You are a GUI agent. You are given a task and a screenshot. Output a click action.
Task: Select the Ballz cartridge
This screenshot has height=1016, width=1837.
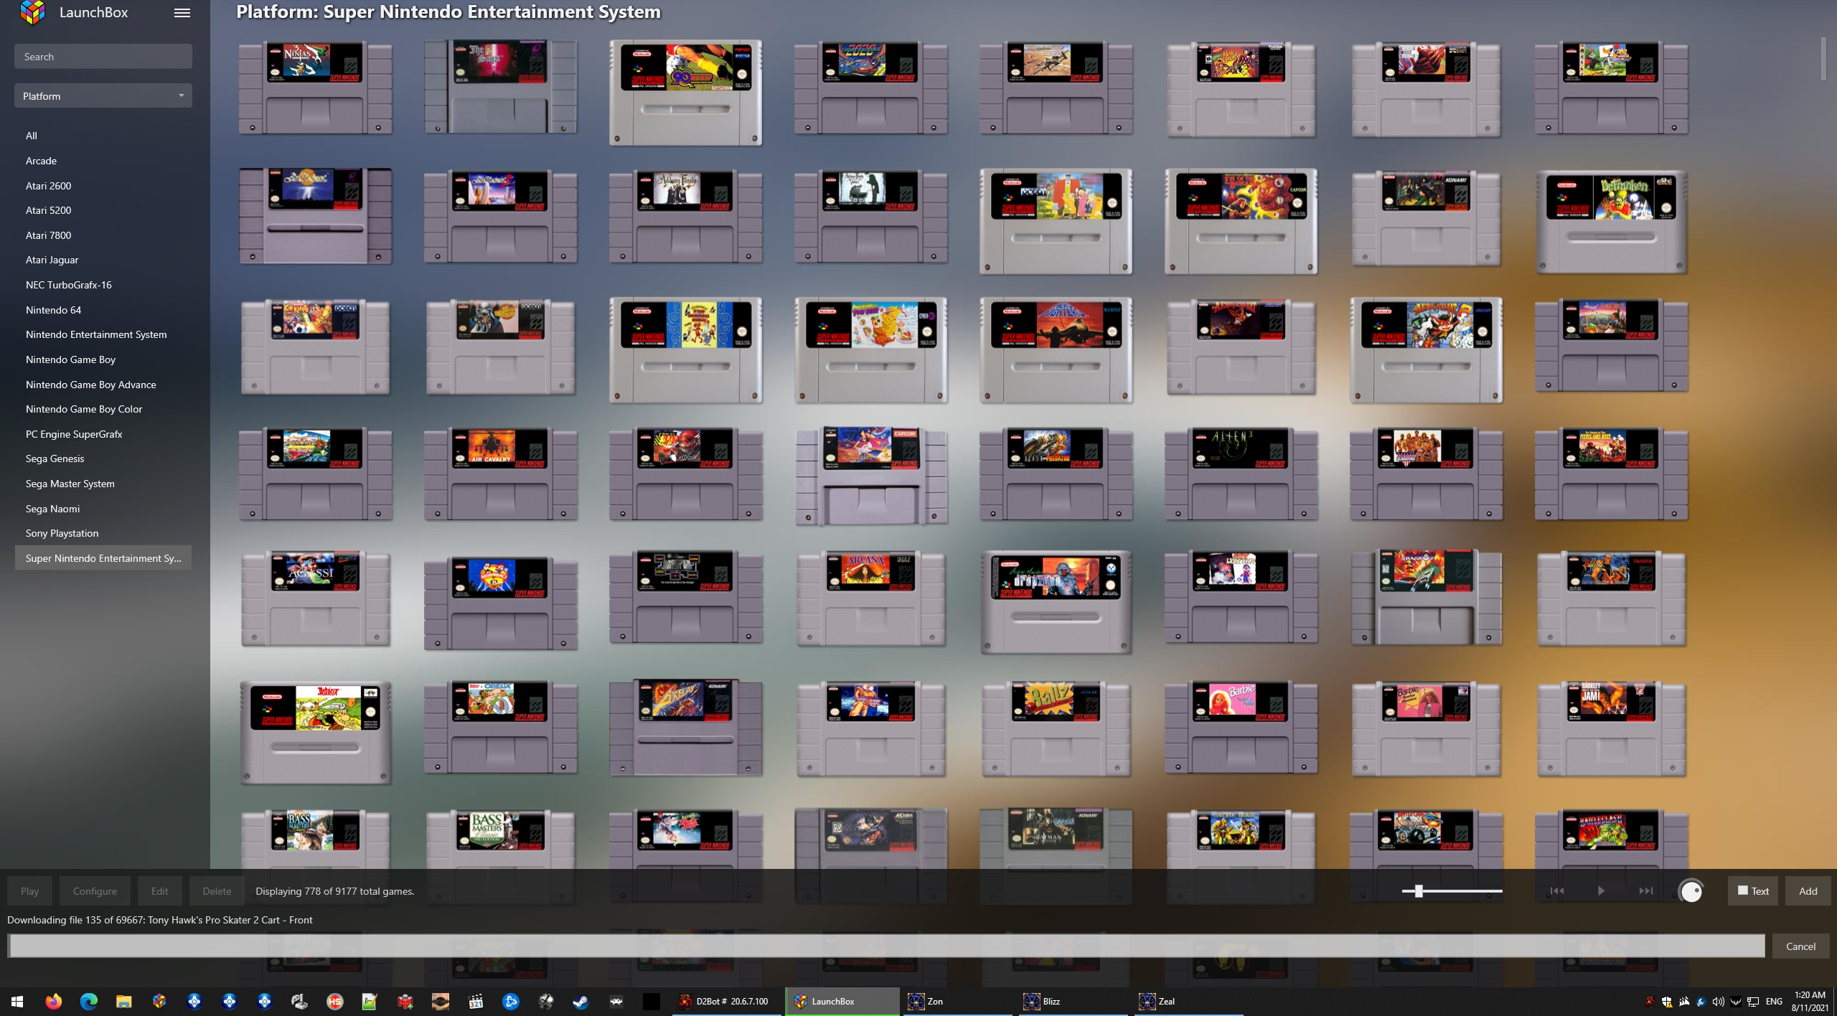point(1056,729)
